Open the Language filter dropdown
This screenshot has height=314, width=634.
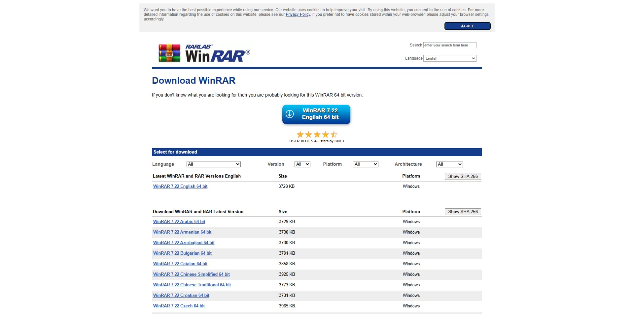pos(213,164)
